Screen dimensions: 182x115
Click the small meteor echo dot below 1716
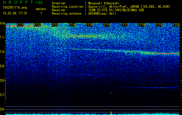111,92
